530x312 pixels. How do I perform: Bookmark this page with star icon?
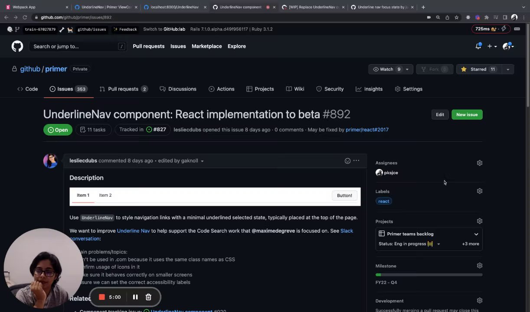tap(456, 17)
